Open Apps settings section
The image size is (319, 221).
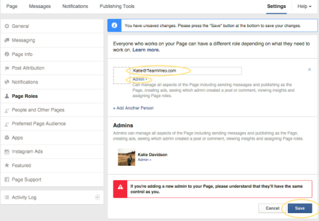pyautogui.click(x=52, y=138)
